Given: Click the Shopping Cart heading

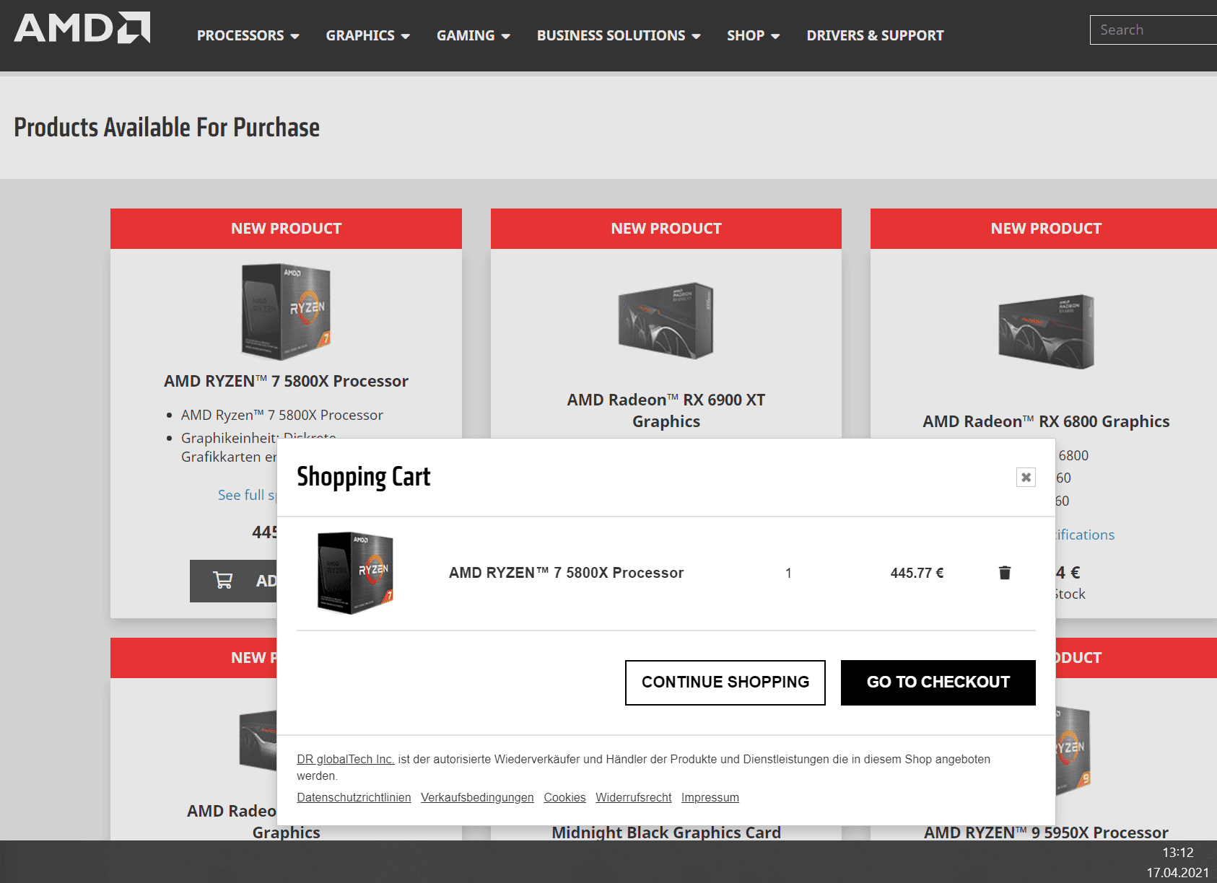Looking at the screenshot, I should (x=364, y=477).
